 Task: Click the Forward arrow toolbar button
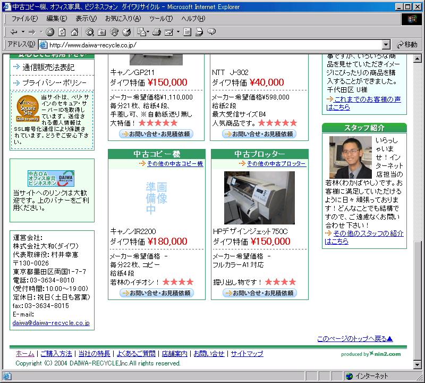(x=32, y=32)
